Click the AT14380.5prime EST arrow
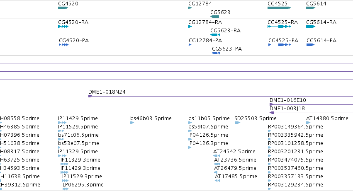This screenshot has width=353, height=191. pyautogui.click(x=308, y=123)
